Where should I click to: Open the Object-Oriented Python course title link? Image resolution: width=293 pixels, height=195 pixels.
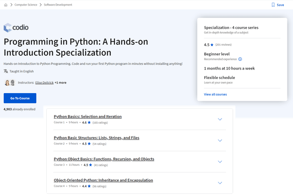103,180
